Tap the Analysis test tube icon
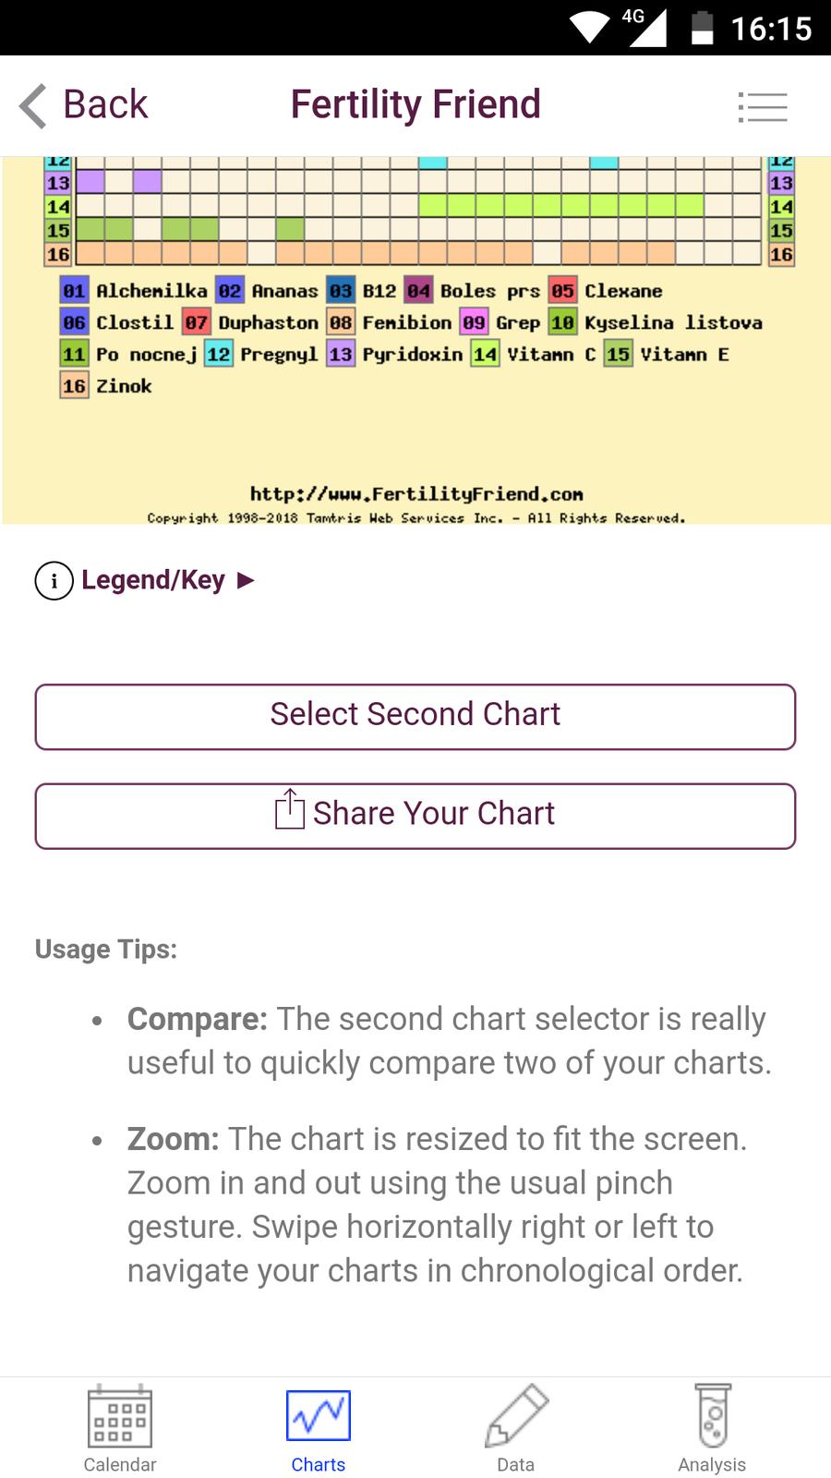 coord(713,1415)
